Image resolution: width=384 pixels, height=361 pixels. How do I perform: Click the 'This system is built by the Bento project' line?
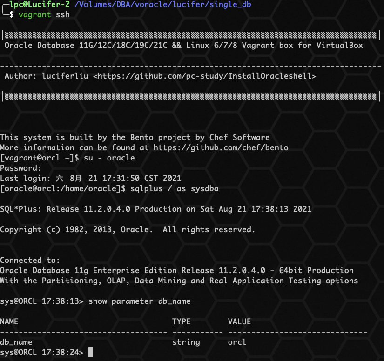pos(135,137)
